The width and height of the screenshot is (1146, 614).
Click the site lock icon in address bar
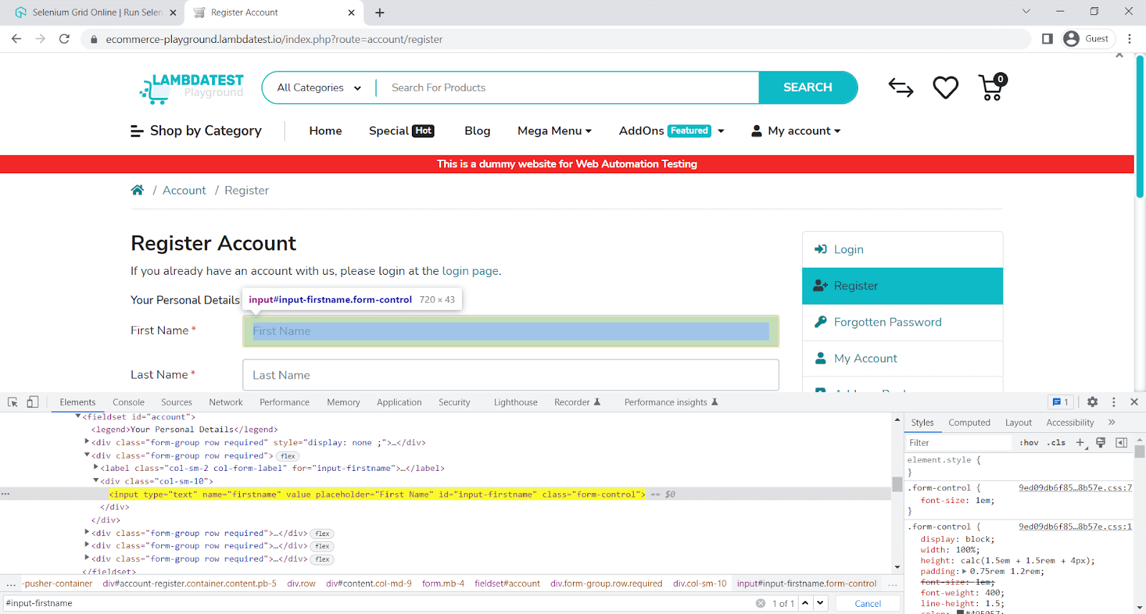93,39
